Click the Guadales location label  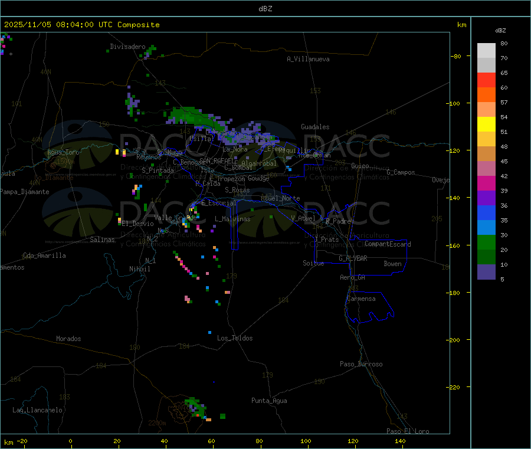[315, 127]
